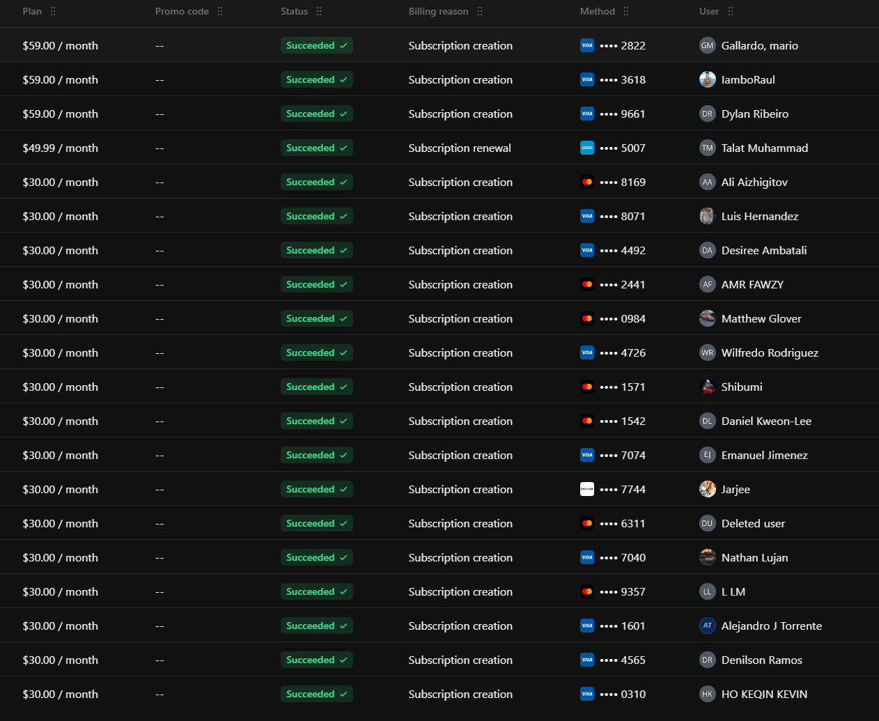879x721 pixels.
Task: Open user Talat Muhammad
Action: (x=764, y=148)
